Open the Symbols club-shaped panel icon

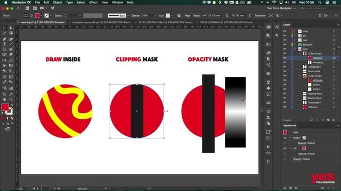coord(269,88)
